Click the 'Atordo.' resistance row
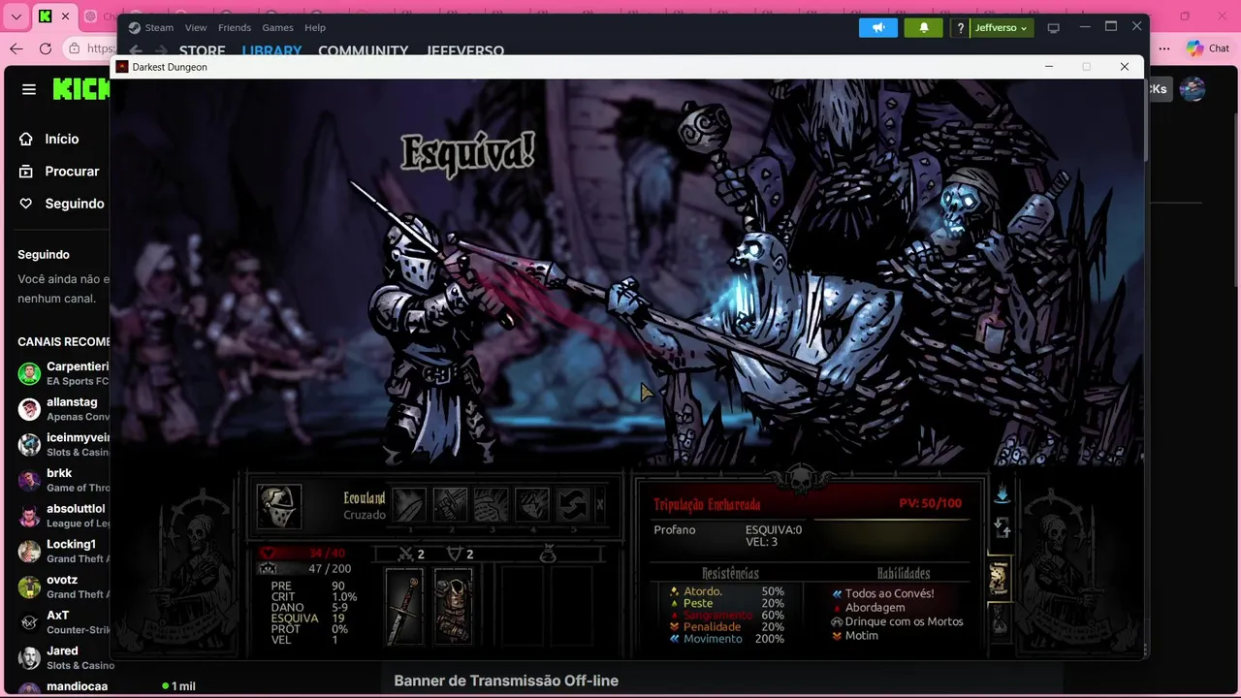The width and height of the screenshot is (1241, 698). click(727, 591)
